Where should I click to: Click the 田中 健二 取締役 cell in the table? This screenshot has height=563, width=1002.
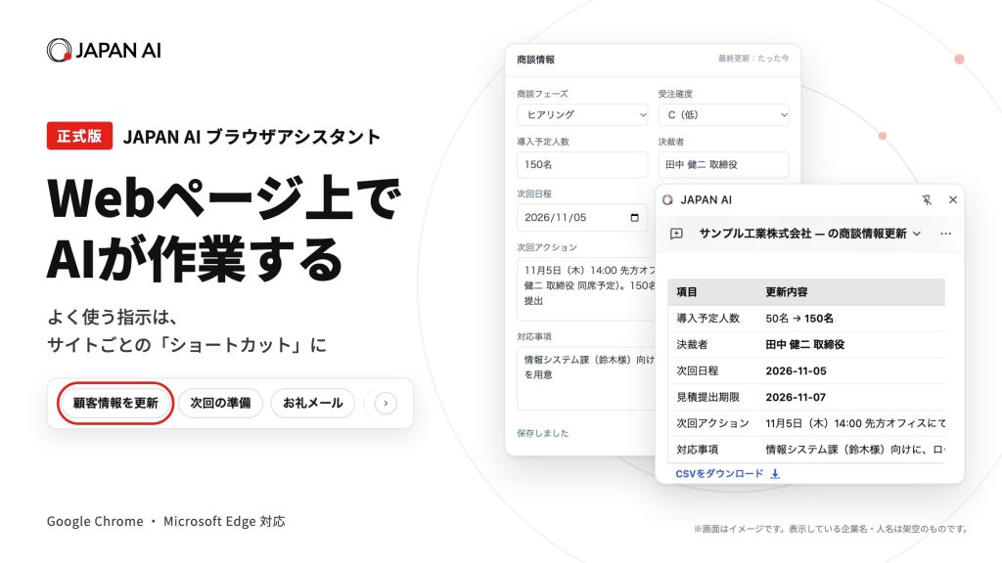[805, 345]
